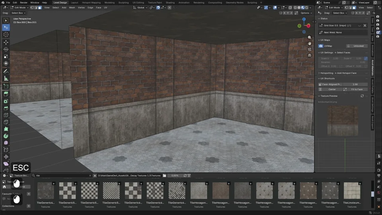Toggle proportional editing in header
Screen dimensions: 382x215
coord(170,8)
